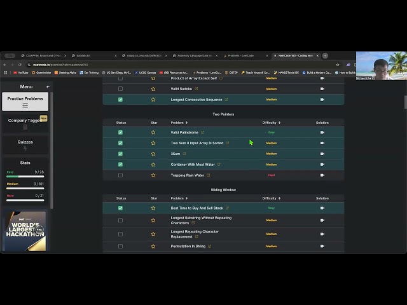Open video solution for Container With Most Water
The width and height of the screenshot is (407, 305).
coord(322,165)
